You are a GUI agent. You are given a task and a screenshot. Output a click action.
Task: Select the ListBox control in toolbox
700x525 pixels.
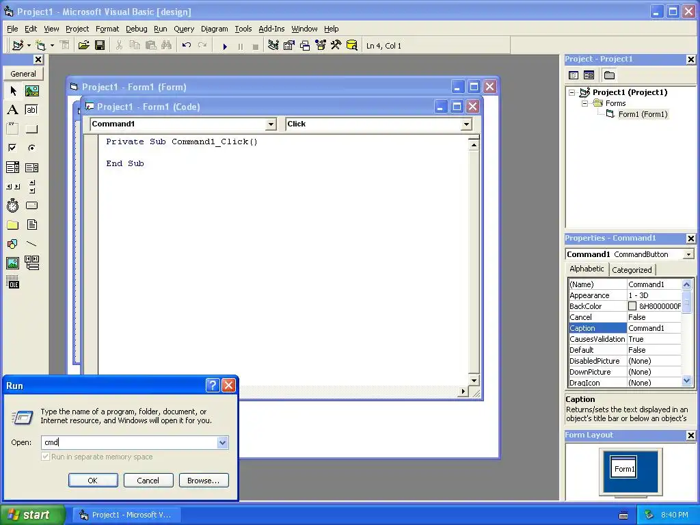[x=31, y=167]
